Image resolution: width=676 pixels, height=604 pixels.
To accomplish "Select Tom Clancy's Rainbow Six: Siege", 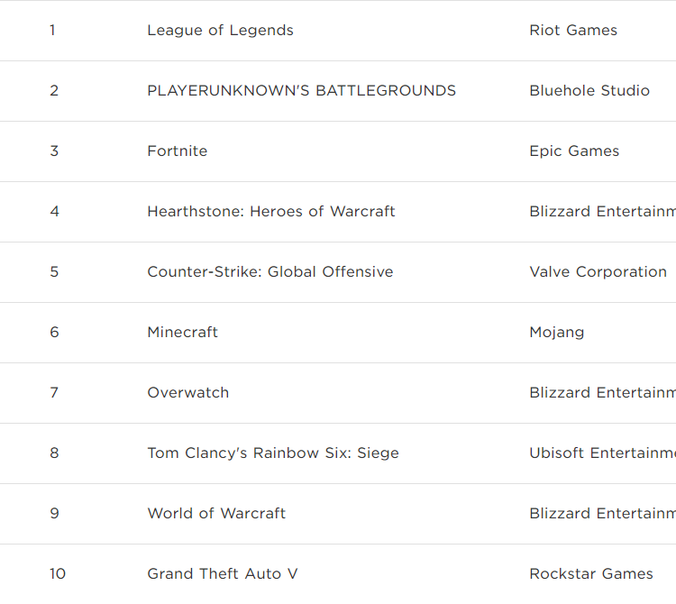I will 272,453.
